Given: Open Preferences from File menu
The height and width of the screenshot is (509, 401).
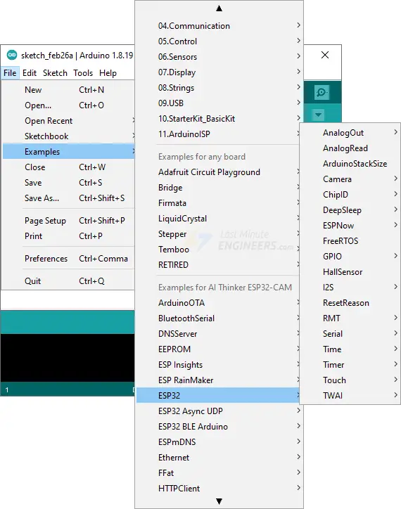Looking at the screenshot, I should point(68,259).
